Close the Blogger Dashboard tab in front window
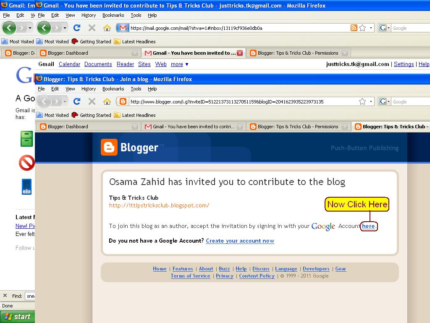430x323 pixels. pos(135,127)
